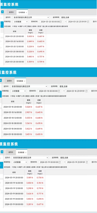
Task: Collapse the sidebar in the 2024-03-20 panel
Action: (2, 12)
